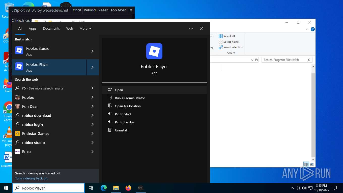The image size is (343, 193).
Task: Expand 'roblox studio' suggestion chevron
Action: click(93, 142)
